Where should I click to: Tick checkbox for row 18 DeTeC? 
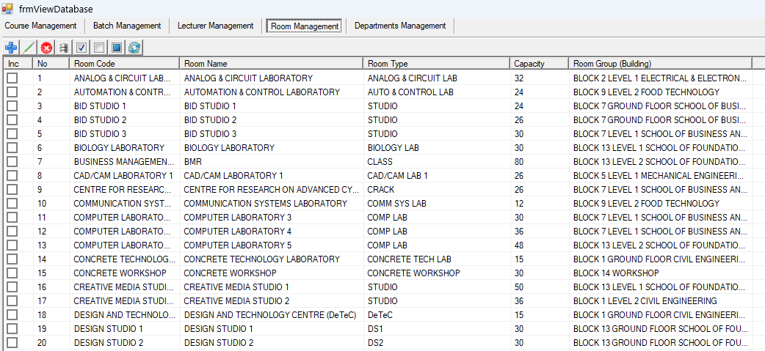(x=12, y=315)
